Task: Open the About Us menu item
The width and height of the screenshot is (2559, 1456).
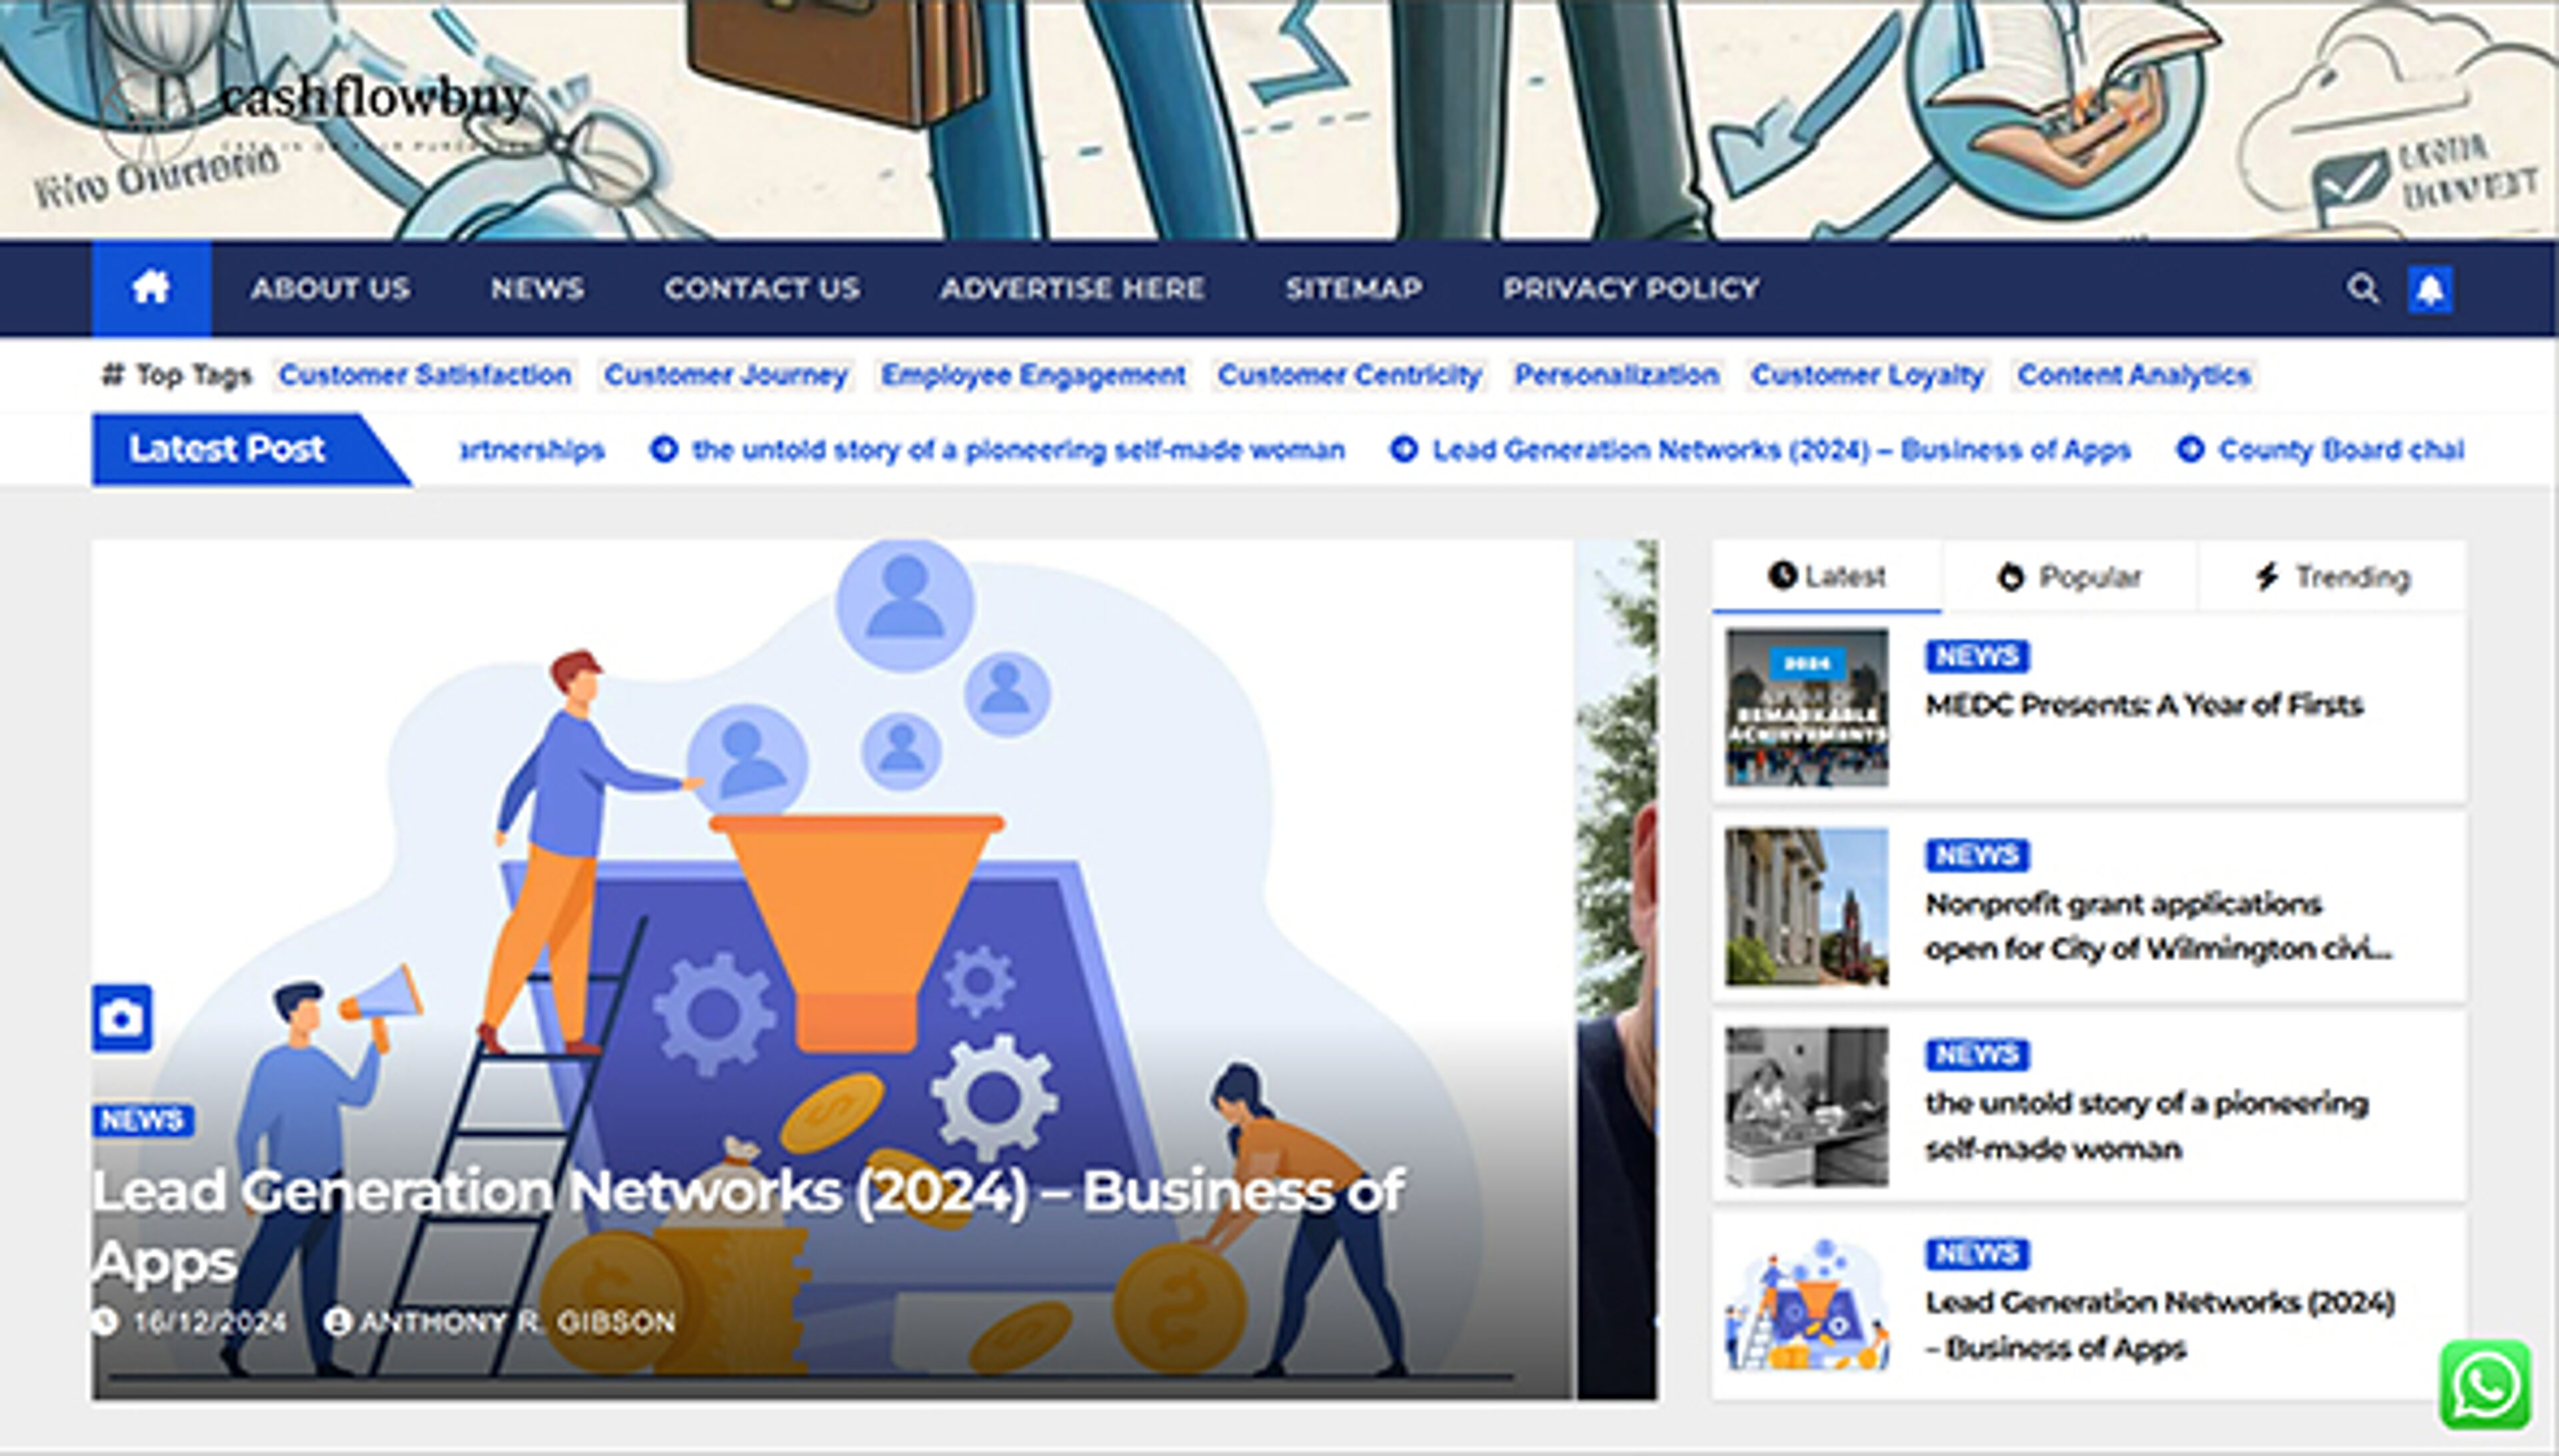Action: [330, 289]
